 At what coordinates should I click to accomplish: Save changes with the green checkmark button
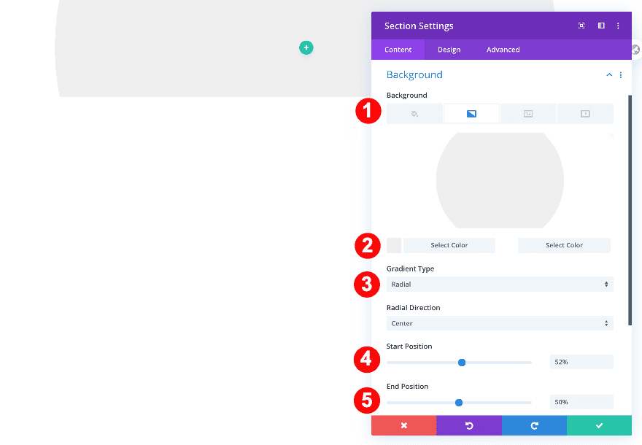click(x=599, y=425)
